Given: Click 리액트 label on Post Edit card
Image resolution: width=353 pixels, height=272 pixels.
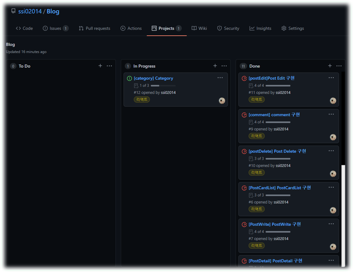Looking at the screenshot, I should tap(256, 100).
